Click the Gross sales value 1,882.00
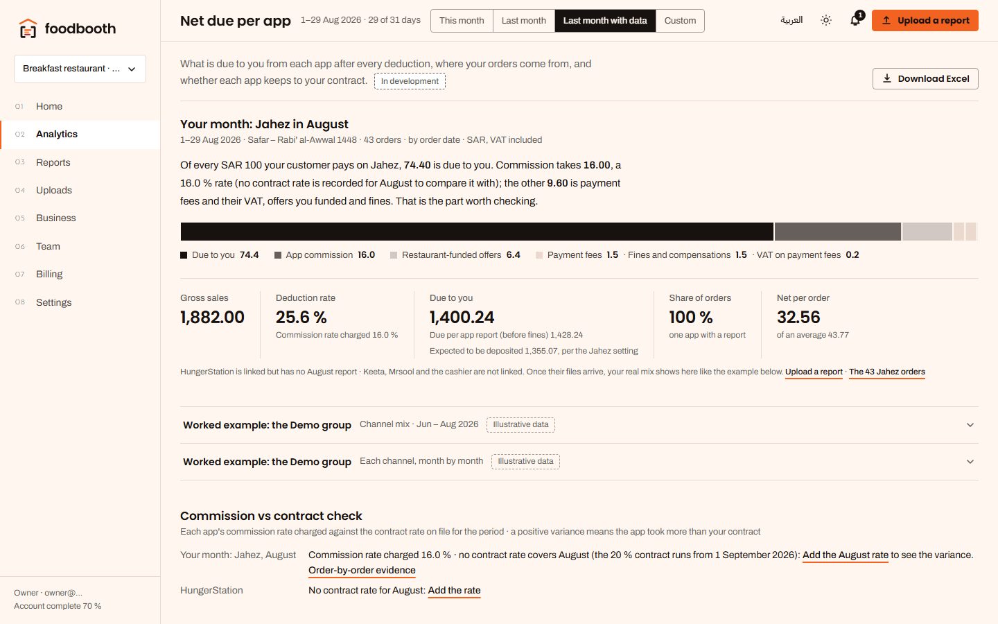This screenshot has height=624, width=998. (212, 318)
